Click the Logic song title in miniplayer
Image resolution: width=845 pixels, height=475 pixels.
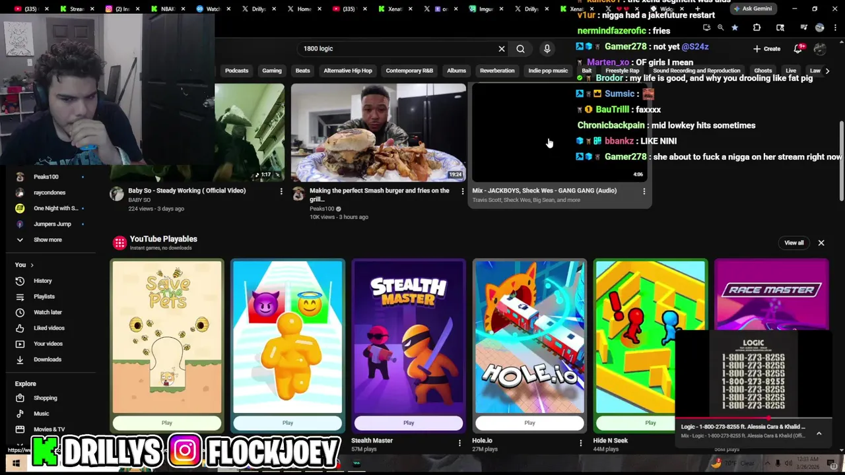coord(743,427)
